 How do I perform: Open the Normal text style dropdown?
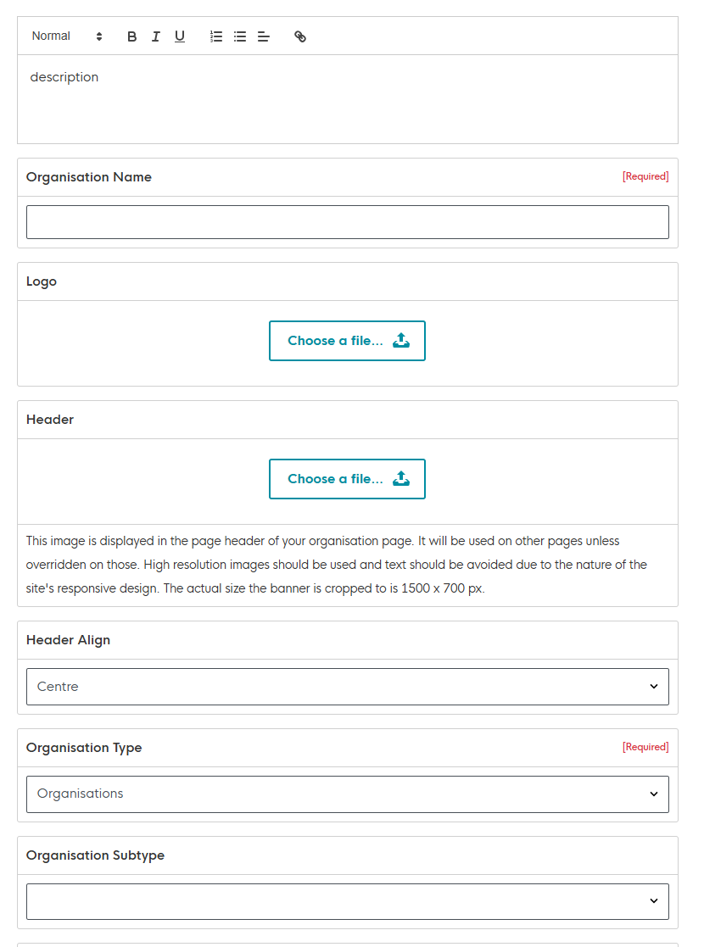pos(66,36)
